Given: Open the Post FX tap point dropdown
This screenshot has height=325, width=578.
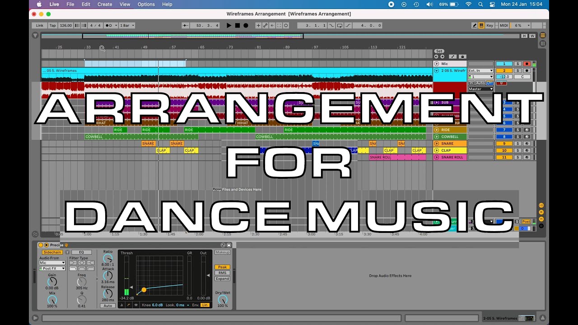Looking at the screenshot, I should tap(52, 269).
